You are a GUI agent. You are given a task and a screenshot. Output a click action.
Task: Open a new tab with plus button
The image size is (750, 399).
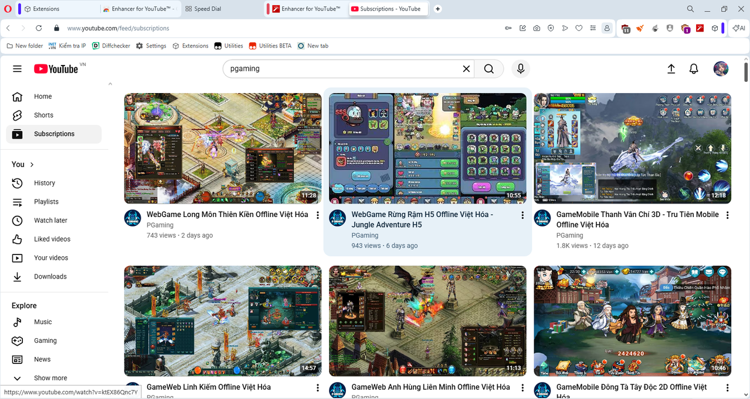[437, 9]
